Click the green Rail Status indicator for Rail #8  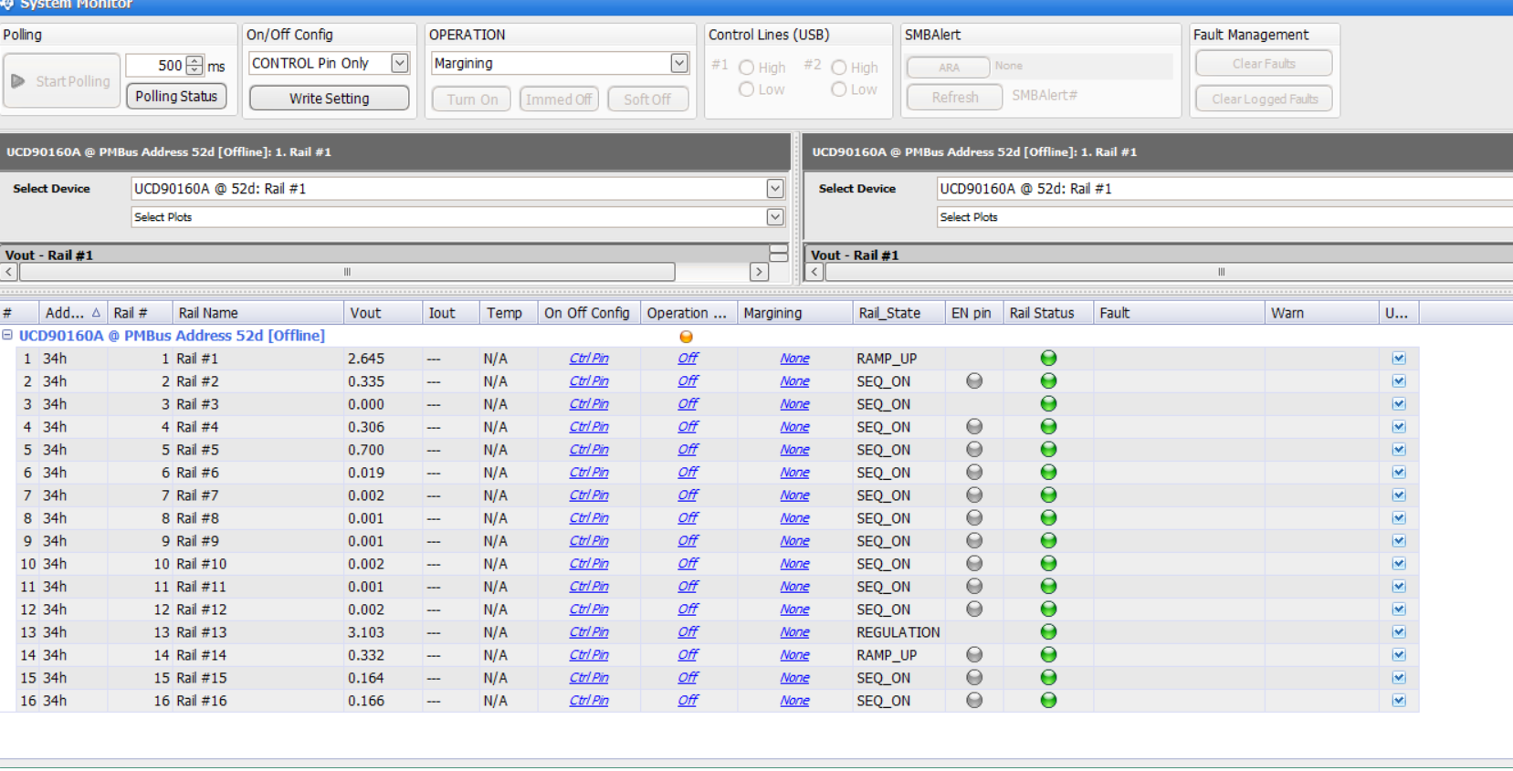coord(1048,518)
